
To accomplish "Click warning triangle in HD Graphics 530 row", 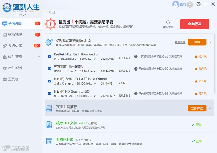I will 196,94.
